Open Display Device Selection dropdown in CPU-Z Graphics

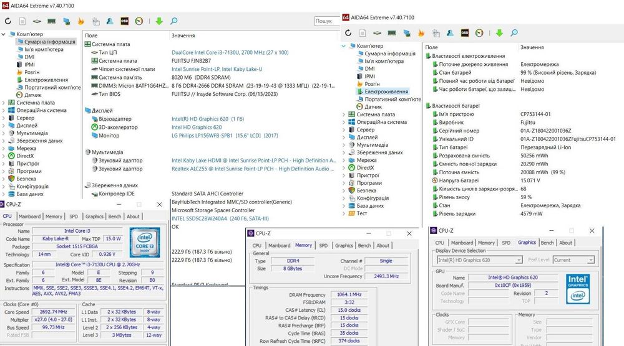pos(479,260)
